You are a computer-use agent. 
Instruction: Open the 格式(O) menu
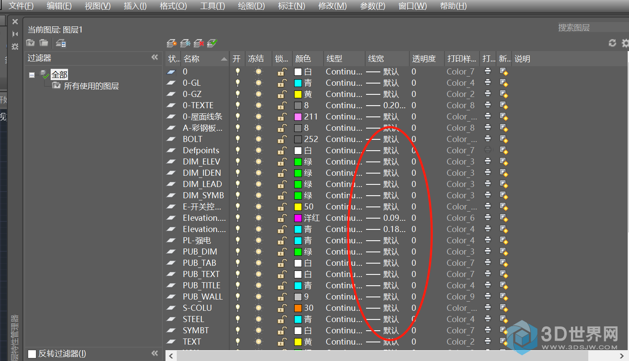coord(173,6)
